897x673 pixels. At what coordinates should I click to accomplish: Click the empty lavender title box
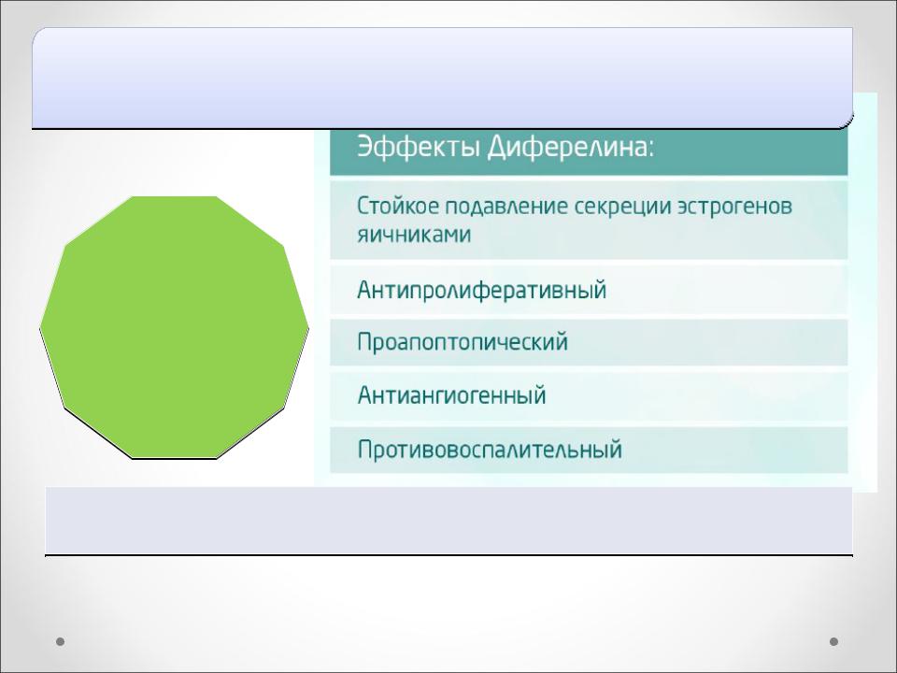coord(442,78)
